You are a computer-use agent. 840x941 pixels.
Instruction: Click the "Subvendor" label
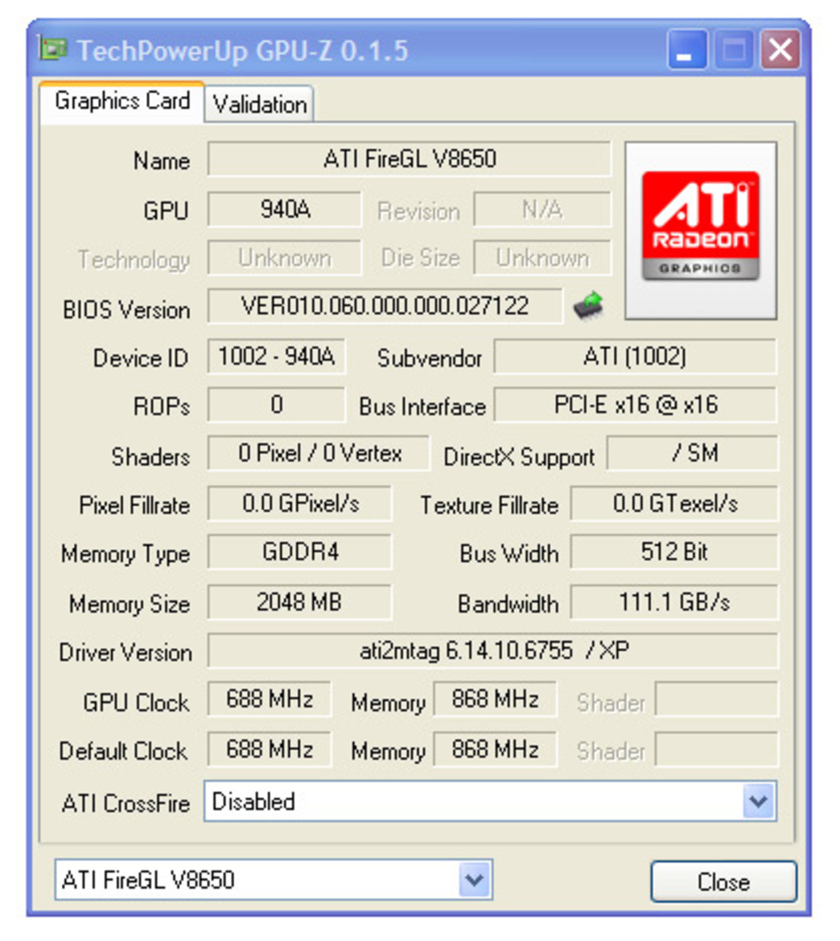429,359
